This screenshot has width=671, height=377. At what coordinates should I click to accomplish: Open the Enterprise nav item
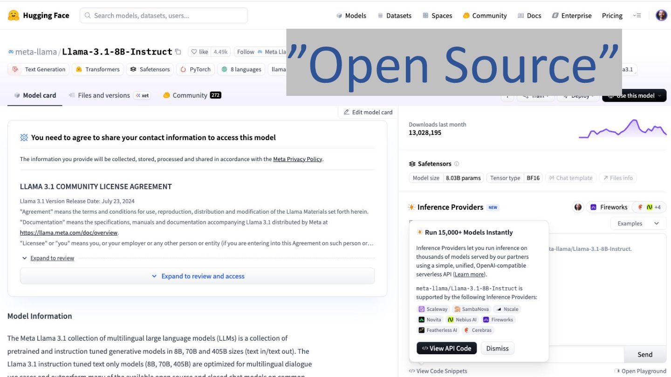pos(572,15)
